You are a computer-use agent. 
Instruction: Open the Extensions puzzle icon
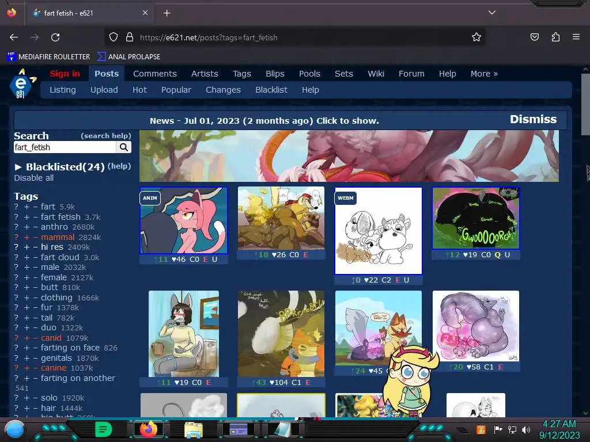point(555,37)
